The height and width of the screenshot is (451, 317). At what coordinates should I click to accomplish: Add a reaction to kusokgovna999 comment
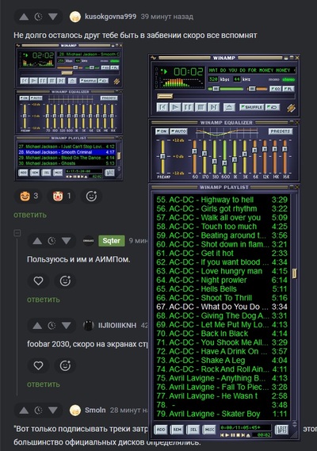[x=91, y=196]
